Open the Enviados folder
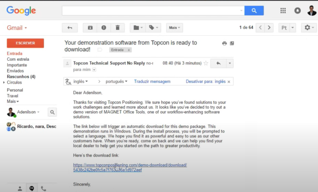This screenshot has width=318, height=192. click(15, 71)
